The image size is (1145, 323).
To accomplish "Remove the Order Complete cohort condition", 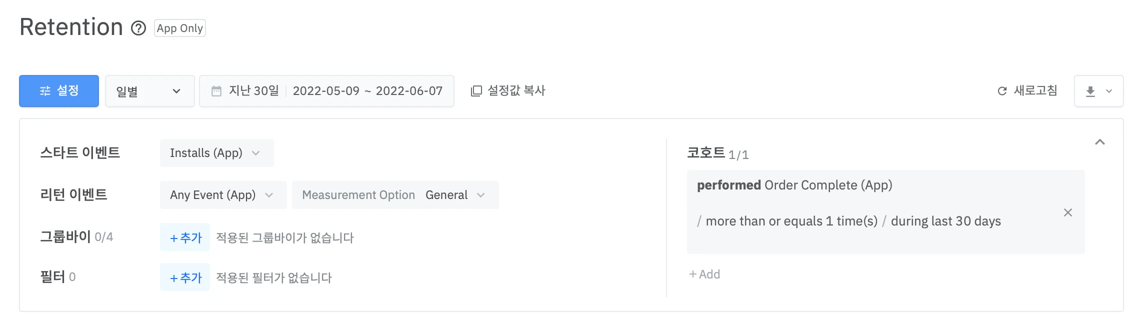I will click(1068, 212).
